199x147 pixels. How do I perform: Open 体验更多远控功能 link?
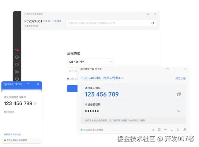12,134
